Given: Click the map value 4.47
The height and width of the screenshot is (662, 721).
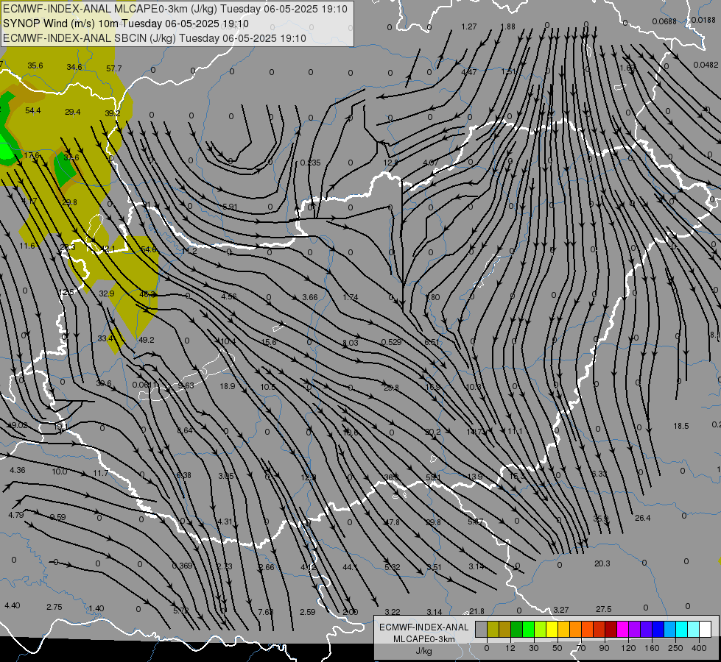Looking at the screenshot, I should [469, 72].
